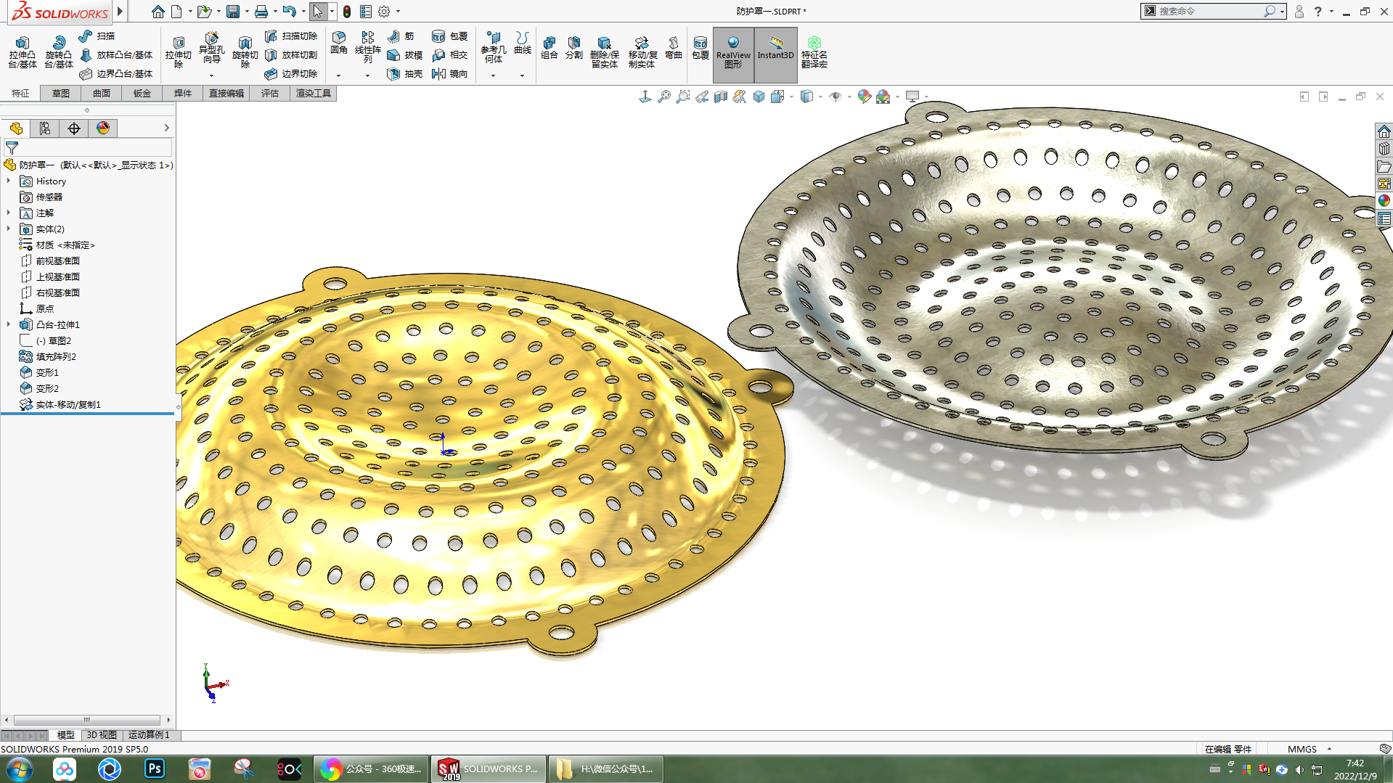This screenshot has width=1393, height=783.
Task: Click the Lofted Cut (放样切割) tool
Action: click(x=291, y=54)
